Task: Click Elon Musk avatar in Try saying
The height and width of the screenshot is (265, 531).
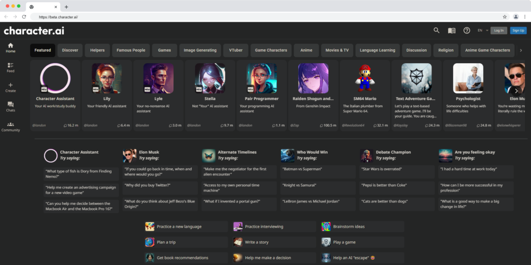Action: click(x=129, y=156)
